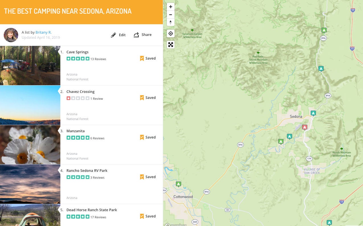Click Cave Springs five-star rating
Viewport: 363px width, 226px height.
click(78, 59)
